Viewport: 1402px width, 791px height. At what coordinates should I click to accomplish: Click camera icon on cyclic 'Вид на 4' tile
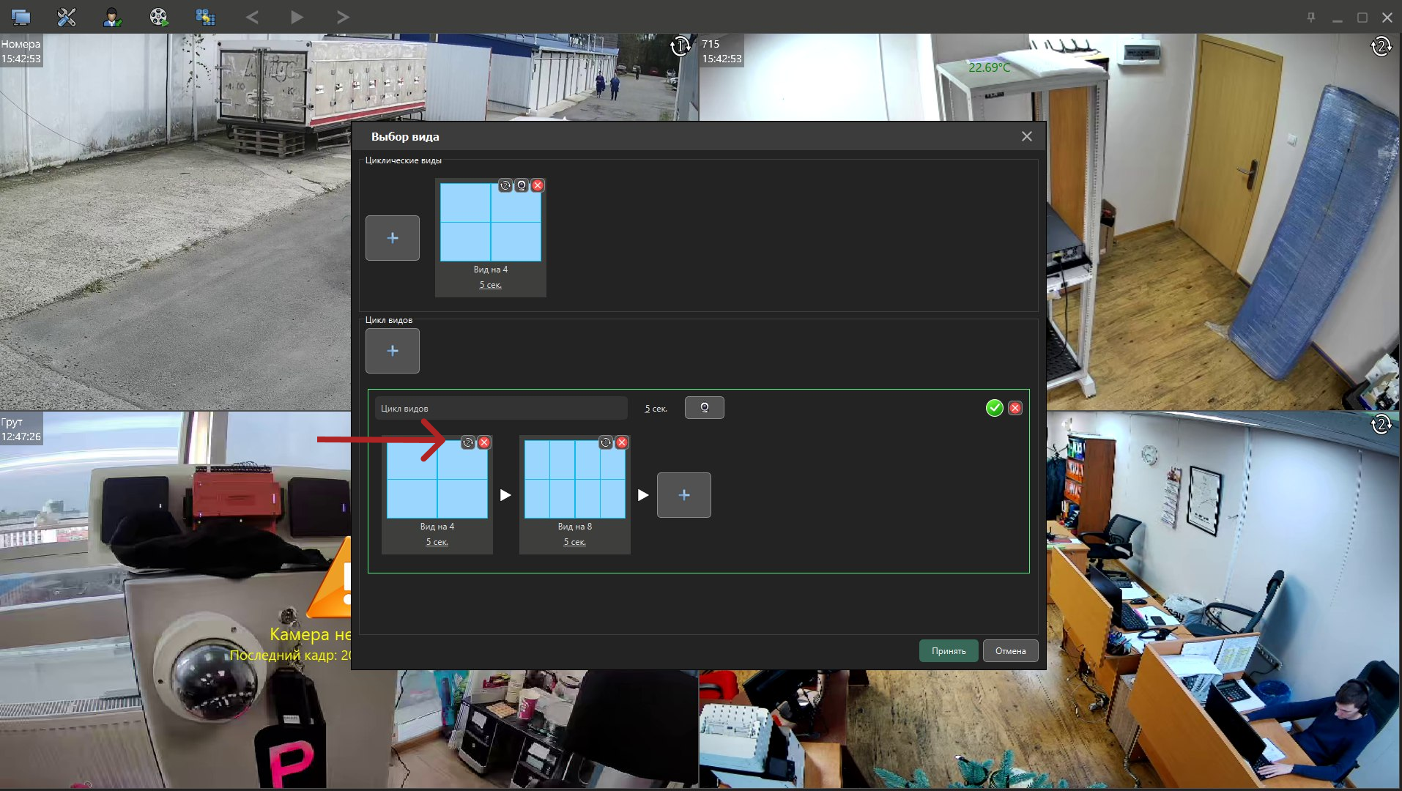[x=522, y=185]
